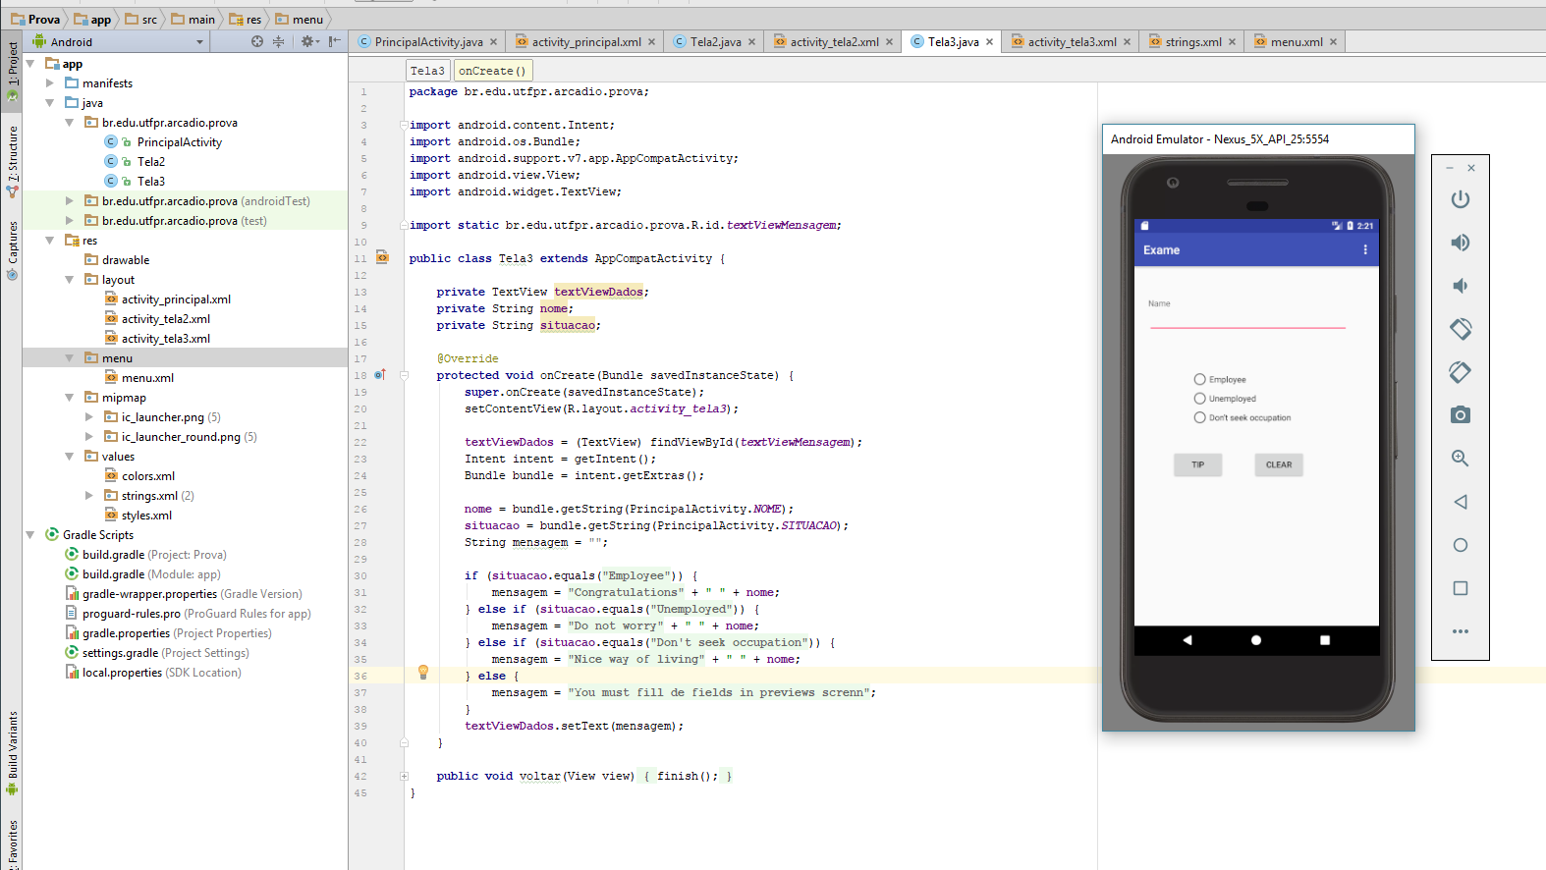Collapse the java folder in project tree
This screenshot has width=1546, height=870.
click(49, 103)
